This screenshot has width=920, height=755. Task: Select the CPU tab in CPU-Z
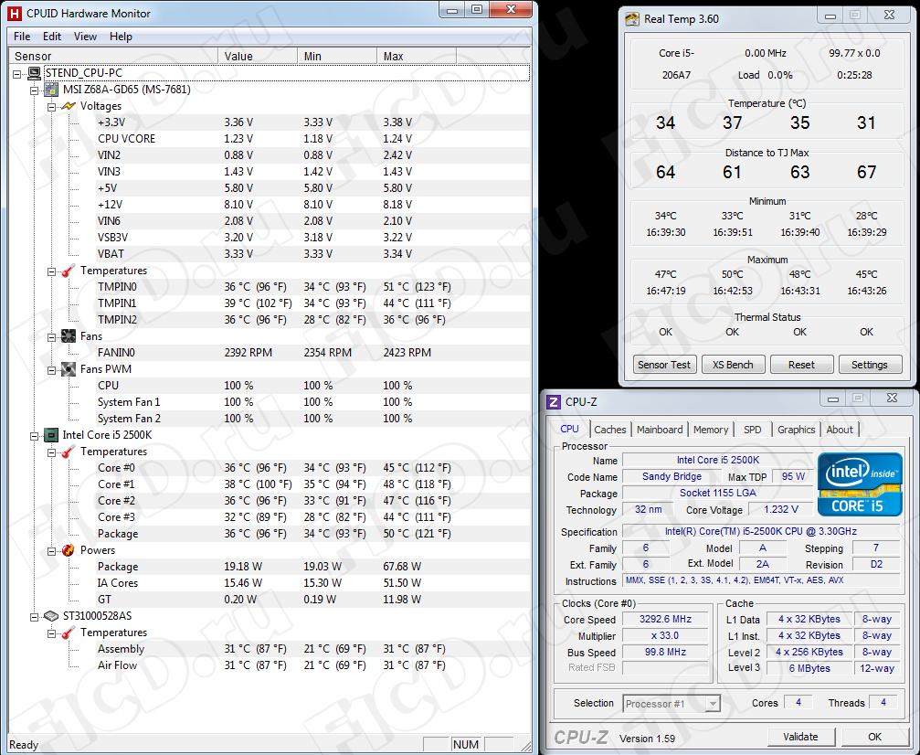click(x=569, y=429)
